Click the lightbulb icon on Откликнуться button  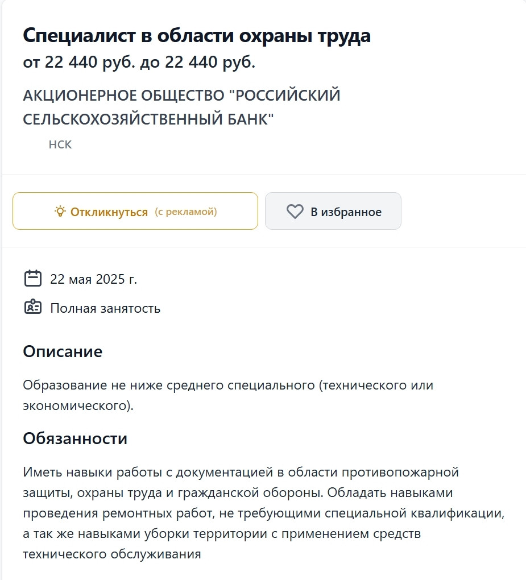60,212
